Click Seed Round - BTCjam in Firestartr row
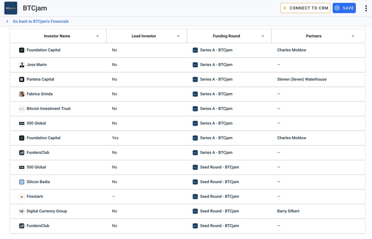 click(x=219, y=197)
